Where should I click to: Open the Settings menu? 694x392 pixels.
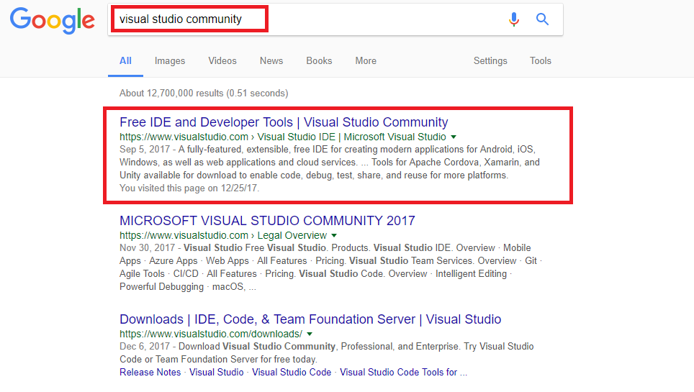click(x=490, y=61)
